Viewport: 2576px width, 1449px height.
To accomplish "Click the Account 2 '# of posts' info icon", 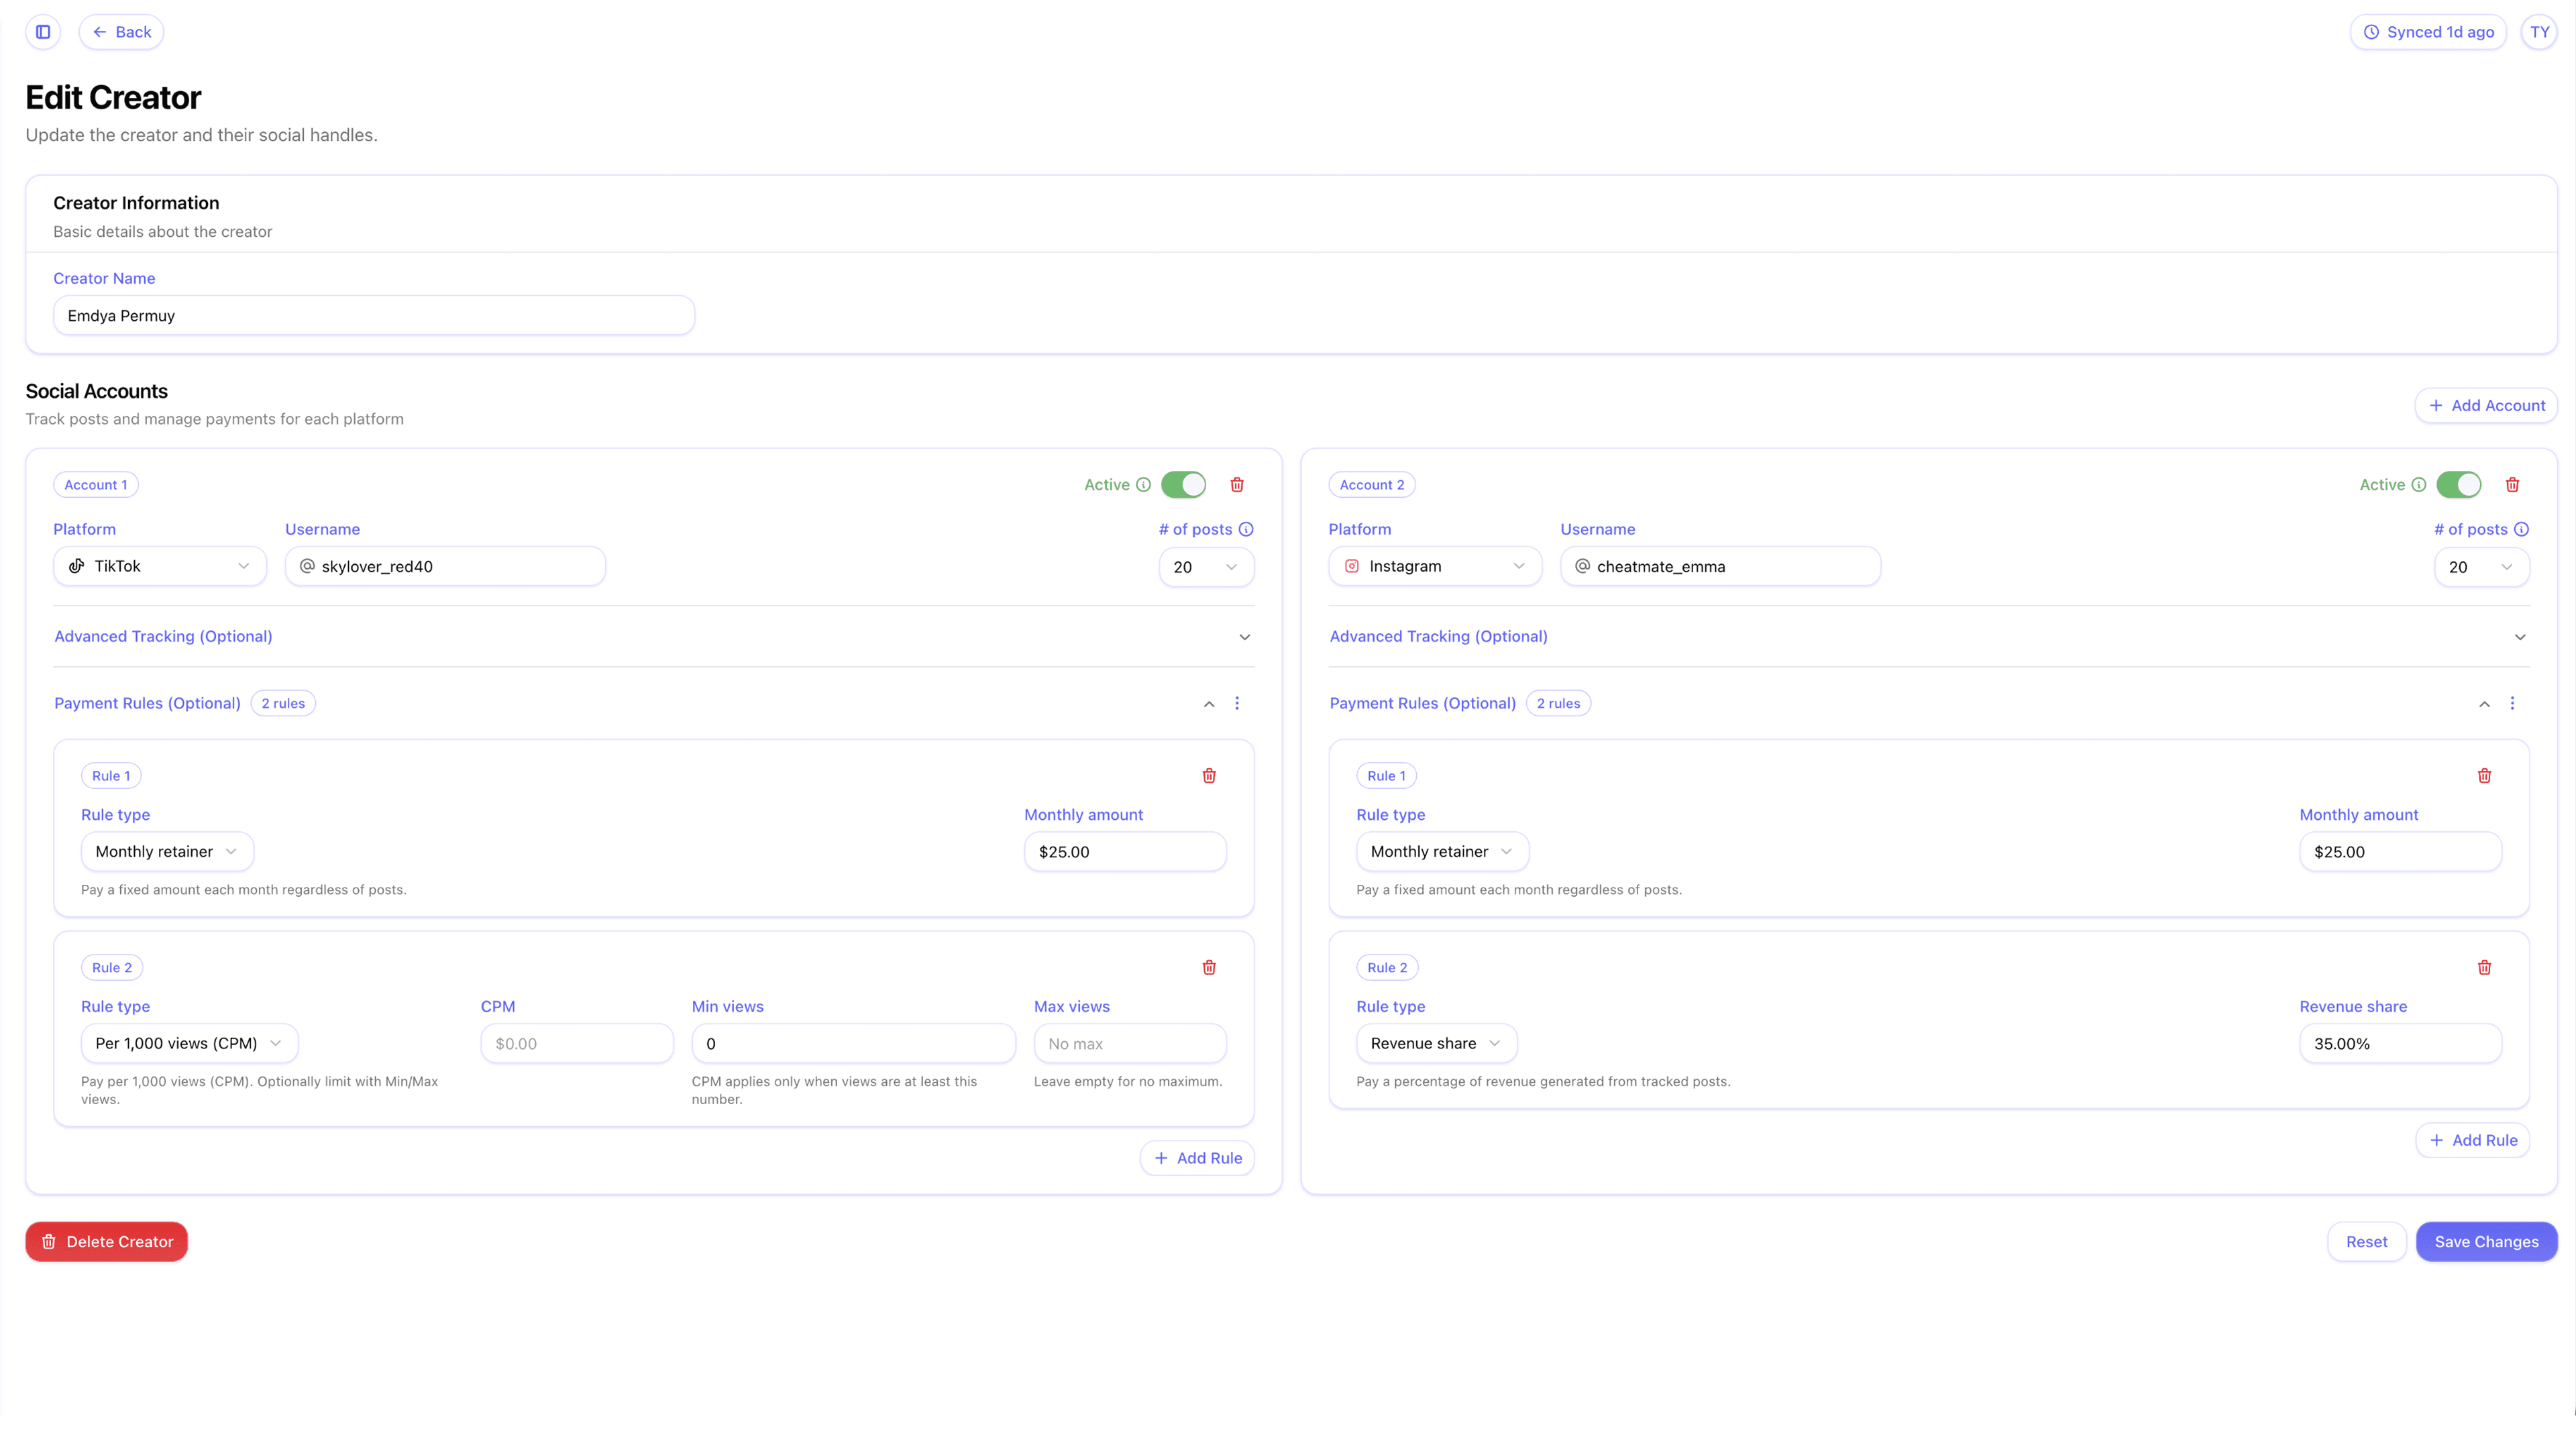I will point(2521,529).
